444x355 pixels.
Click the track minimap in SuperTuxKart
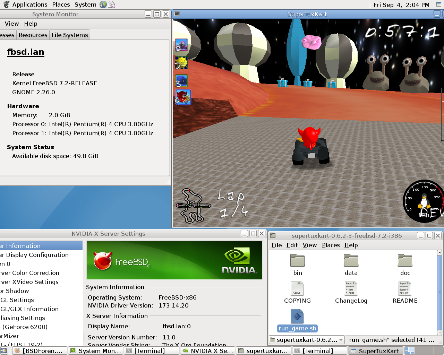pyautogui.click(x=193, y=206)
